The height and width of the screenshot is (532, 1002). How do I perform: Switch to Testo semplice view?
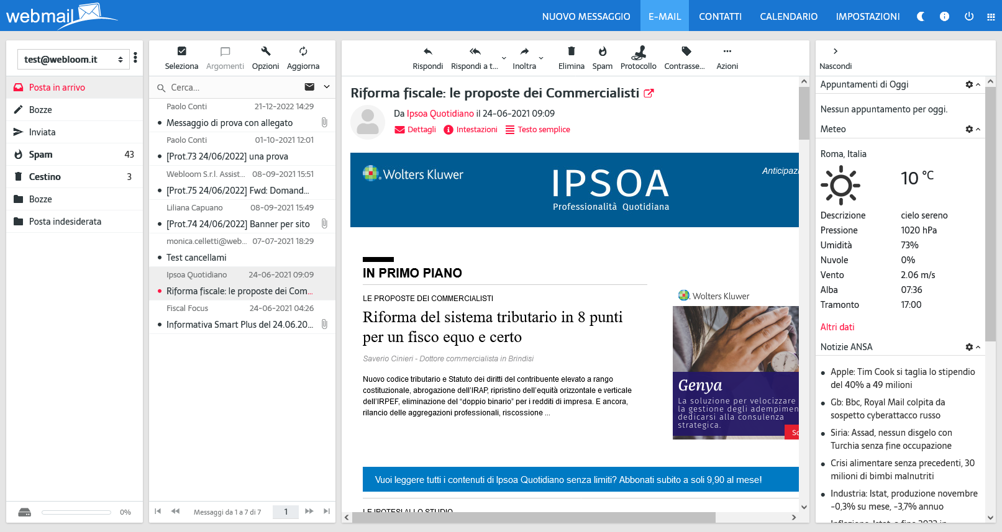tap(537, 130)
